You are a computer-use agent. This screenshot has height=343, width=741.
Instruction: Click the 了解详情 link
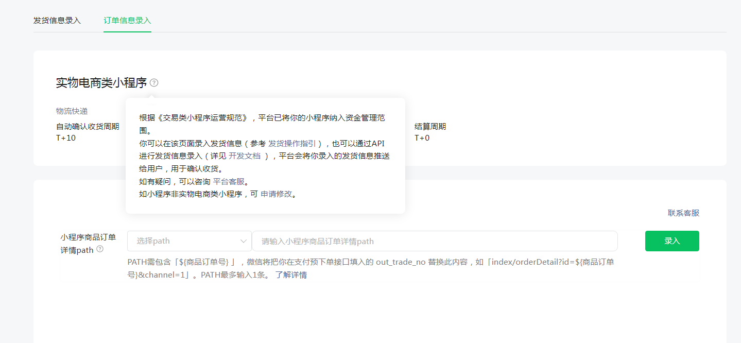[x=291, y=275]
